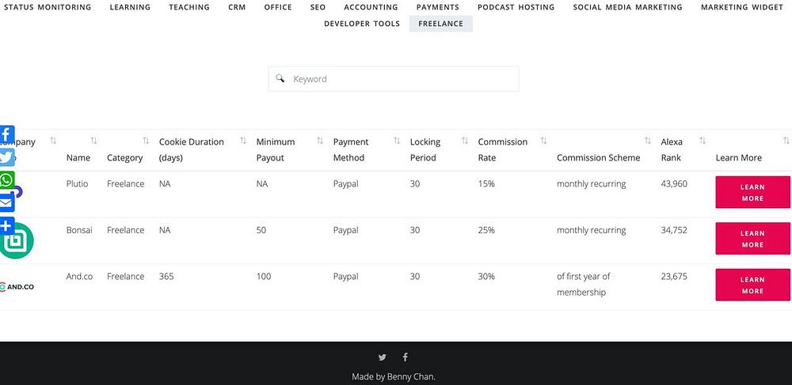Sort table by Alexa Rank arrows
Screen dimensions: 792x385
tap(703, 142)
